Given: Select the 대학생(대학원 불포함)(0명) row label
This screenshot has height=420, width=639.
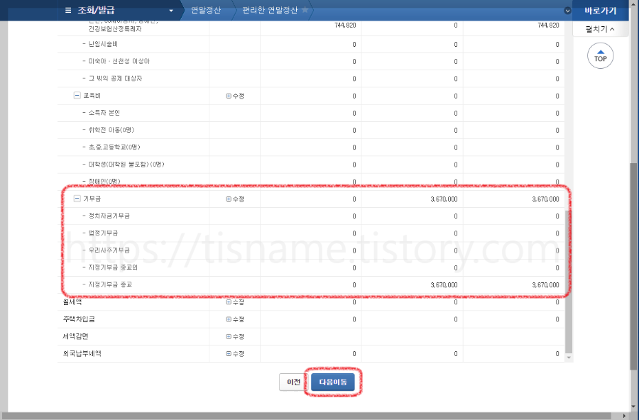Looking at the screenshot, I should click(x=126, y=164).
